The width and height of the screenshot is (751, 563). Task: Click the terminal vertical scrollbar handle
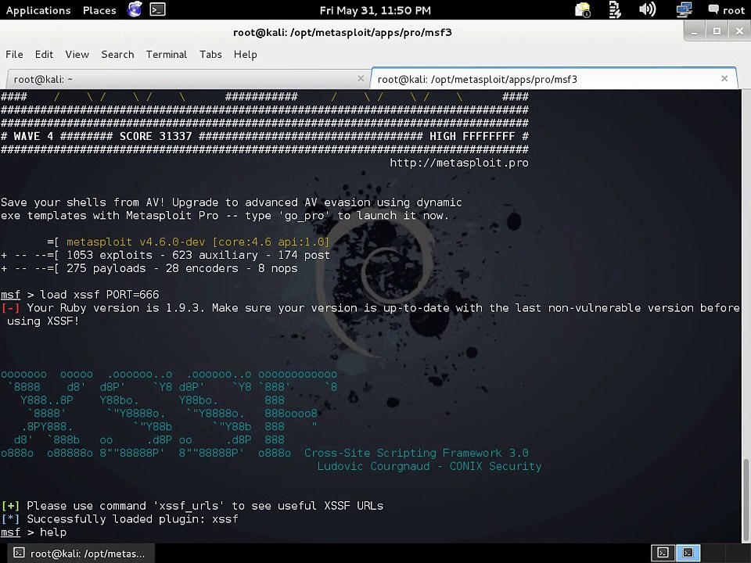746,500
